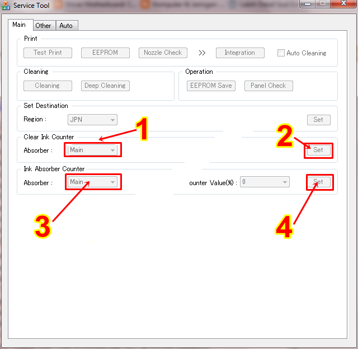358x349 pixels.
Task: Open the Clear Ink Counter Absorber dropdown
Action: click(92, 150)
